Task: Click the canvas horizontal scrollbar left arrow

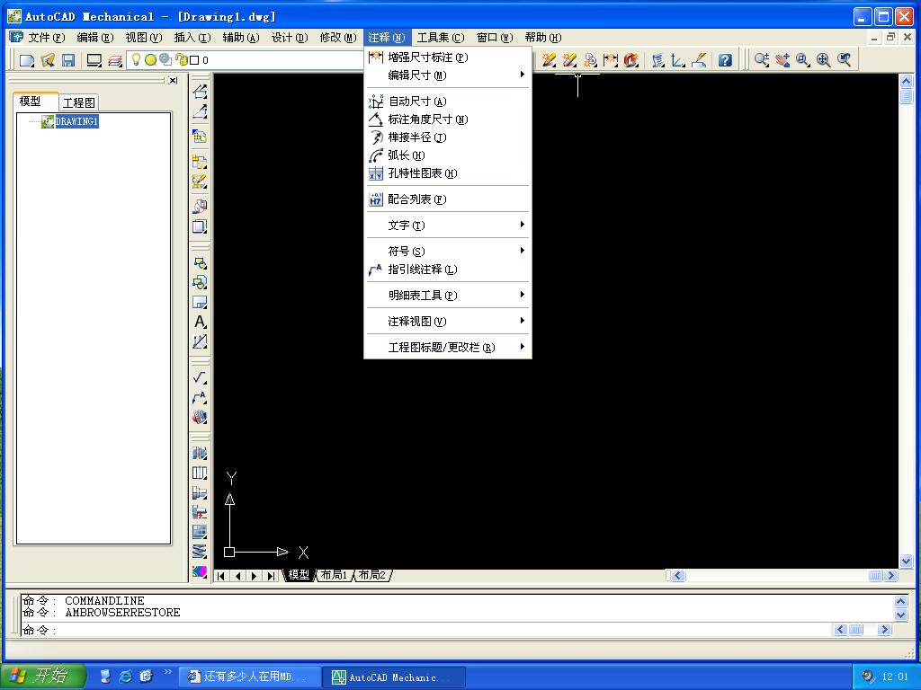Action: (678, 576)
